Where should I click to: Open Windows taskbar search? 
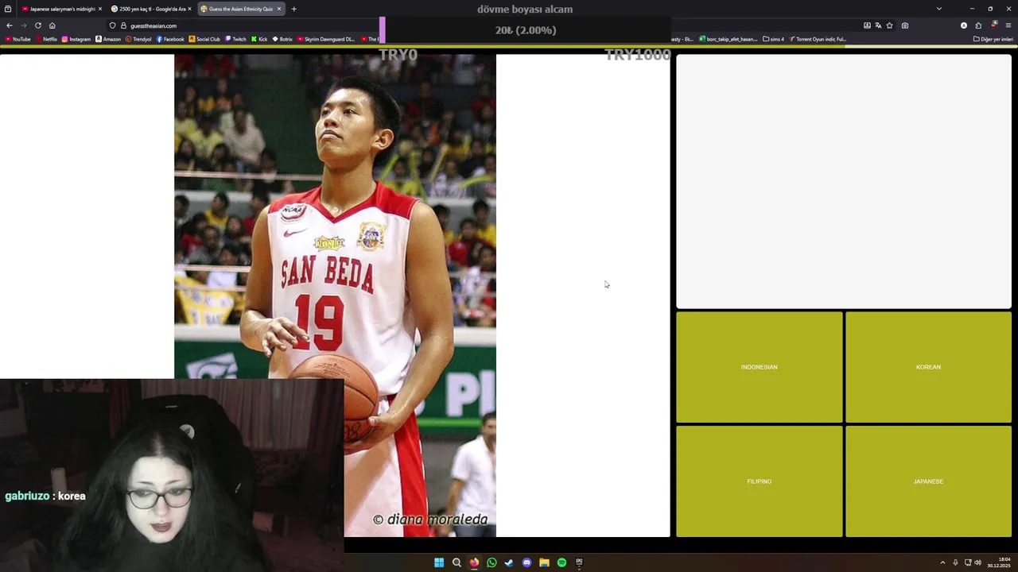click(457, 562)
